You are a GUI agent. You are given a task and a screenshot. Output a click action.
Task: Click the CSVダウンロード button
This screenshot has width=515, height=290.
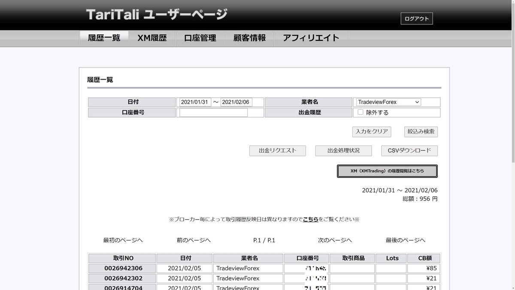pyautogui.click(x=409, y=151)
